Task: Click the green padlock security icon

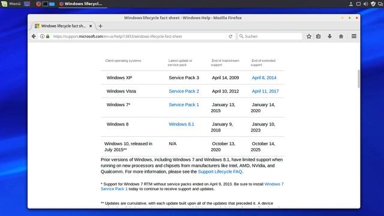Action: [48, 36]
